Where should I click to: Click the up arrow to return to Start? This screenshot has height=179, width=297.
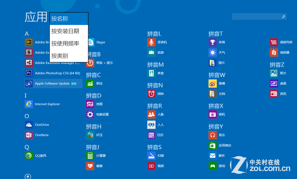pyautogui.click(x=28, y=176)
